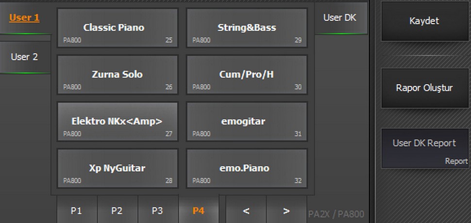This screenshot has width=471, height=223.
Task: Click the Rapor Oluştur button
Action: coord(424,88)
